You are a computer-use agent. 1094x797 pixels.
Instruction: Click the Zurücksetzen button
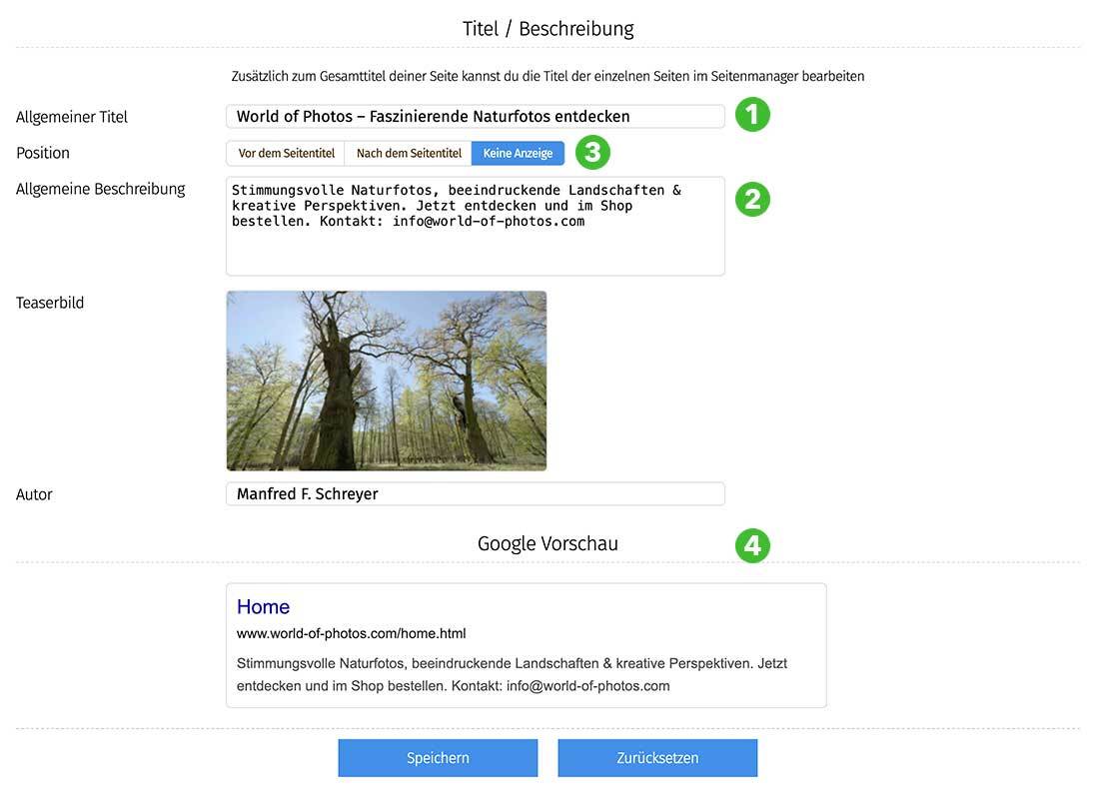tap(657, 758)
